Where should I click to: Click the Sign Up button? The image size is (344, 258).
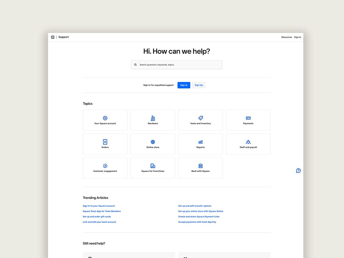(199, 85)
